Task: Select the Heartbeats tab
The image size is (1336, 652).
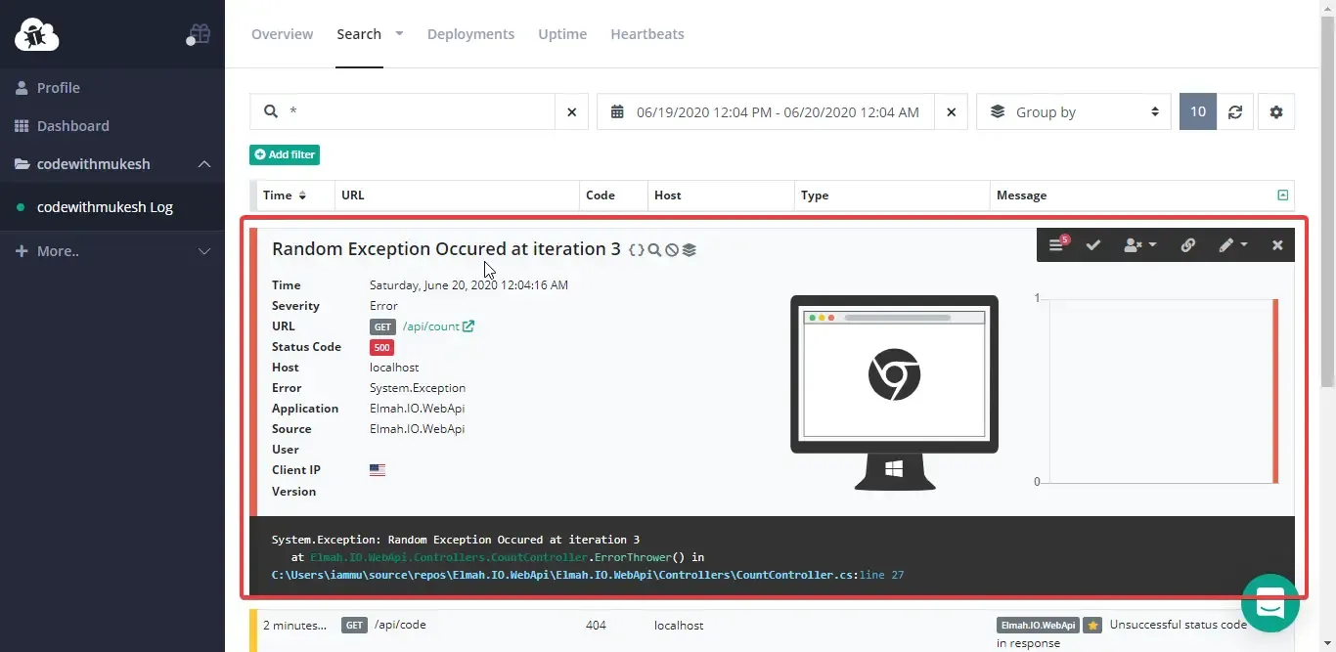Action: coord(646,34)
